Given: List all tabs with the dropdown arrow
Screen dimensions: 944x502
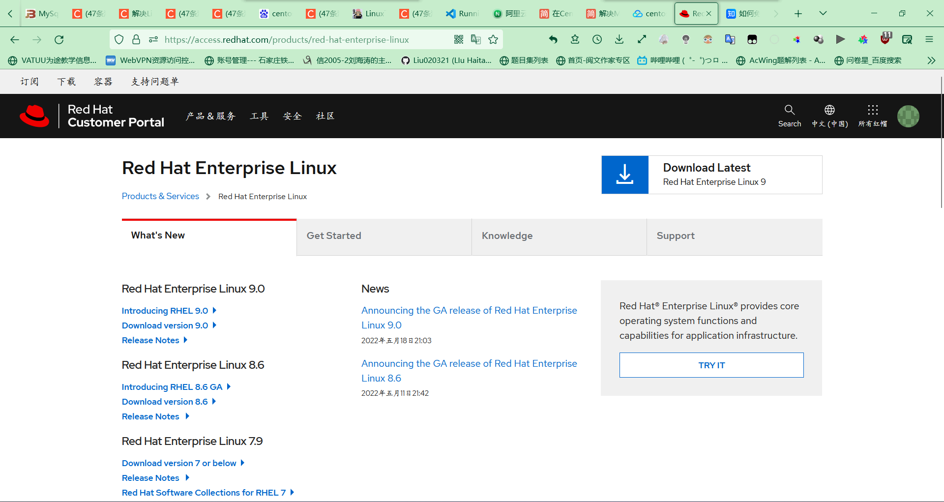Looking at the screenshot, I should point(823,14).
